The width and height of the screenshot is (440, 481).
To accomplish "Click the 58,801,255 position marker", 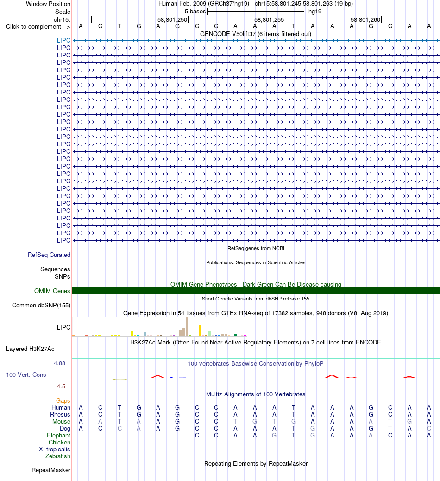I will click(x=269, y=20).
